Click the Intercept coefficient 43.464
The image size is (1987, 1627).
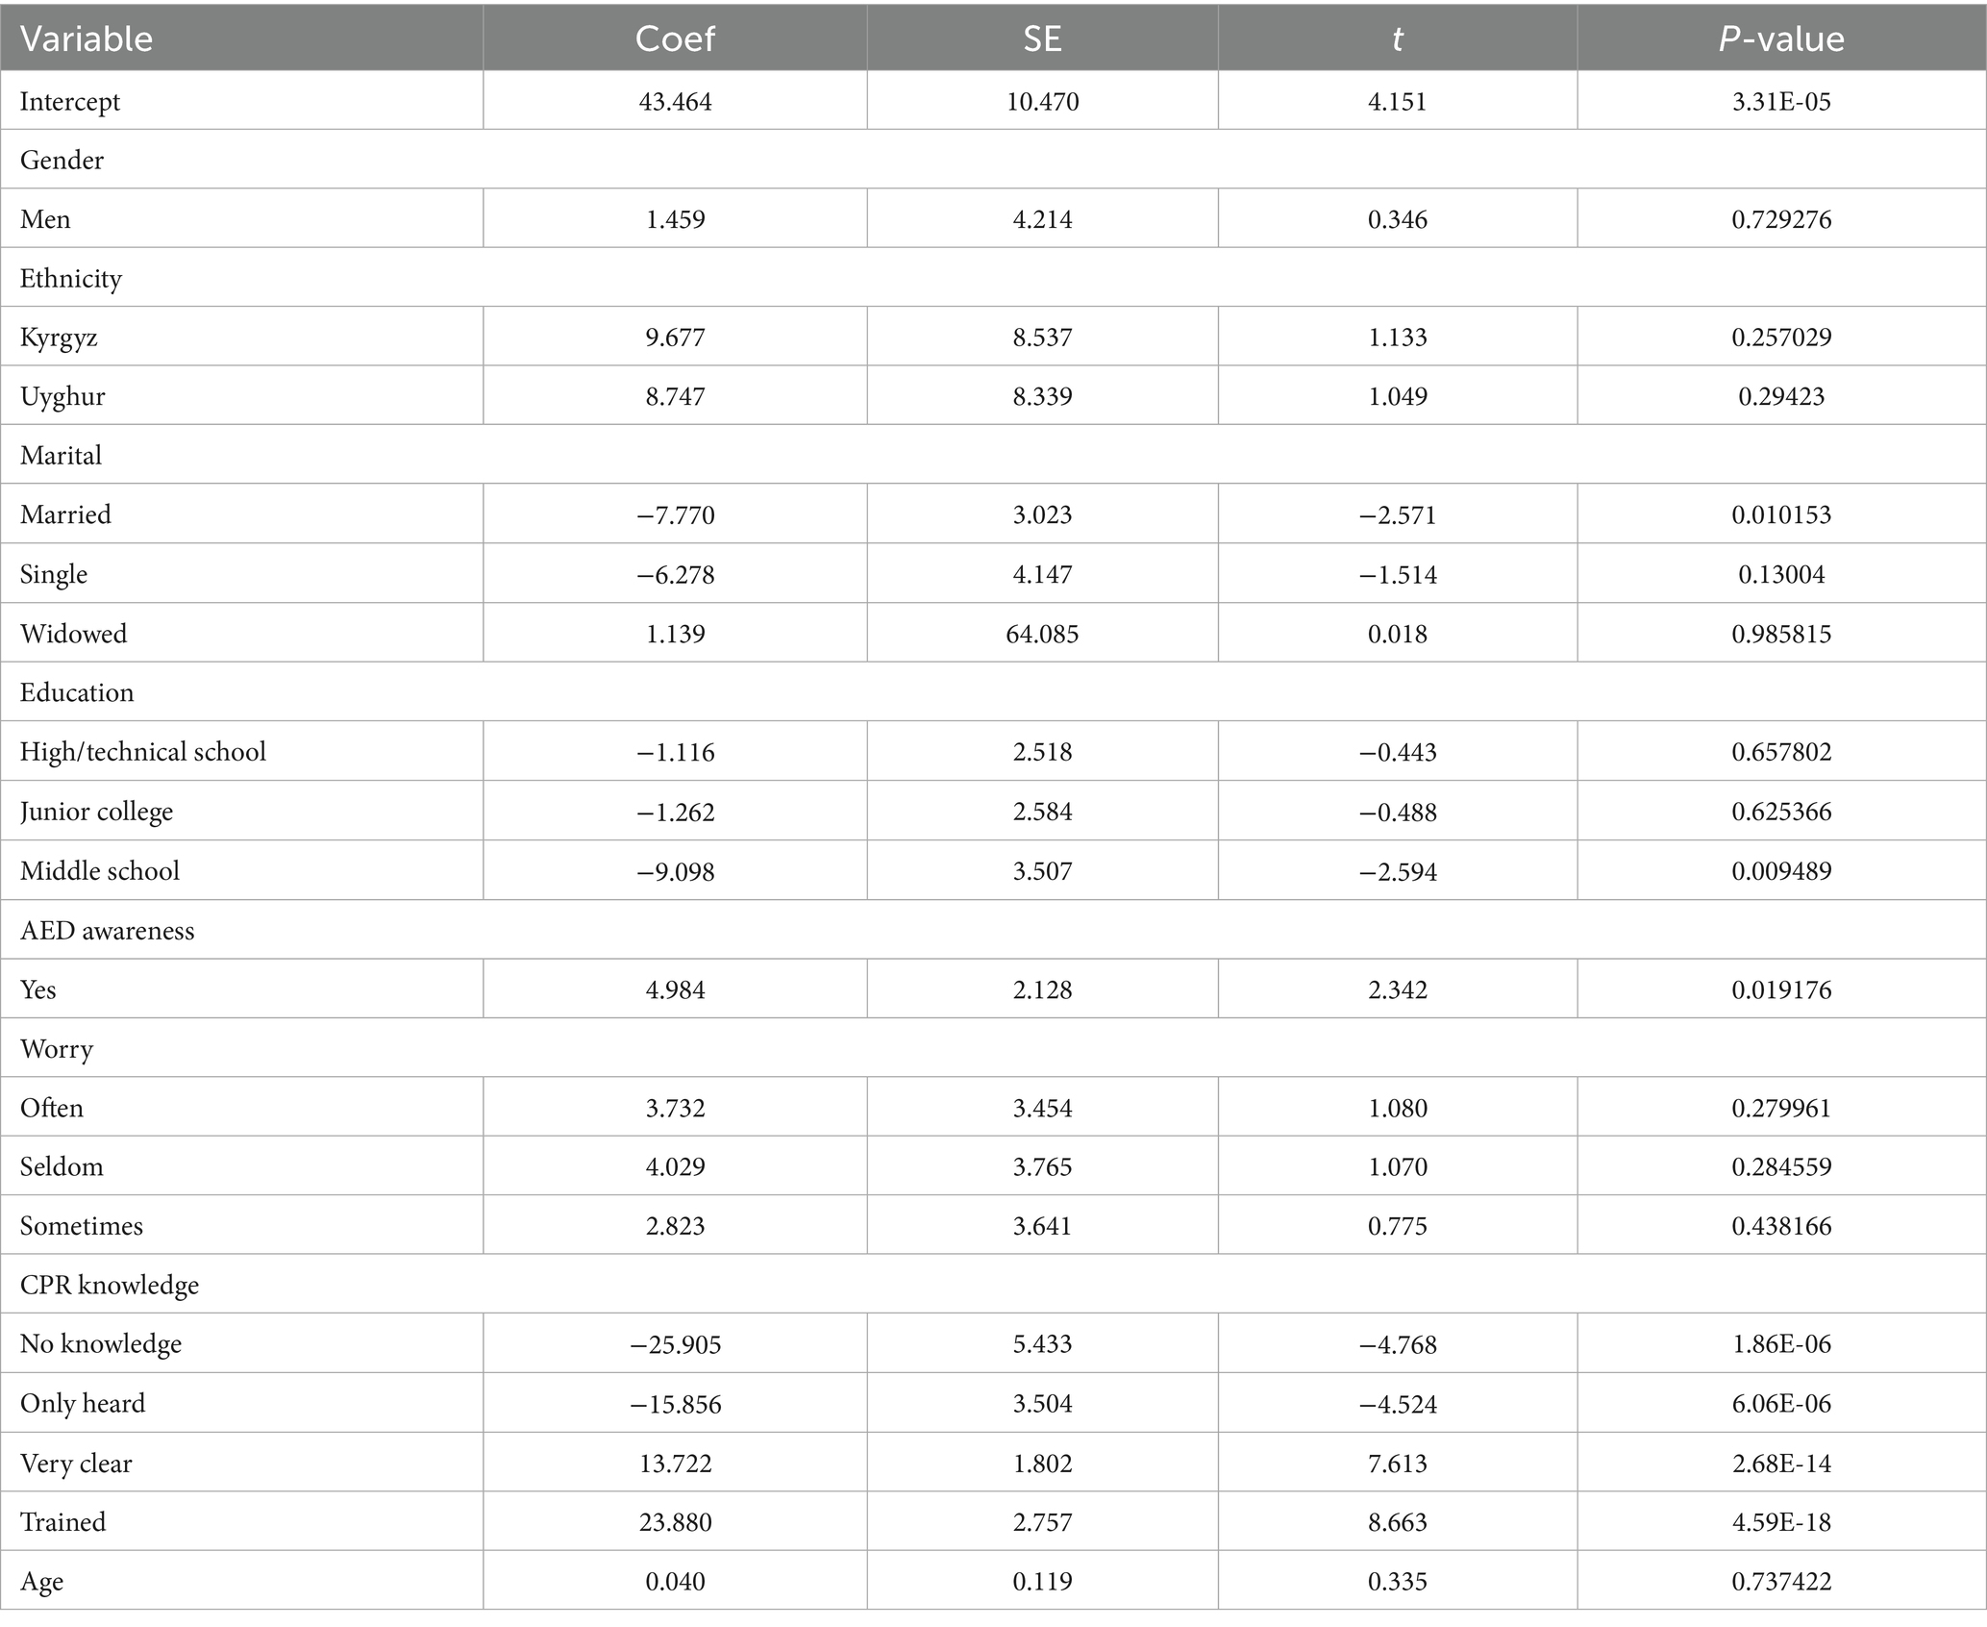[x=675, y=101]
